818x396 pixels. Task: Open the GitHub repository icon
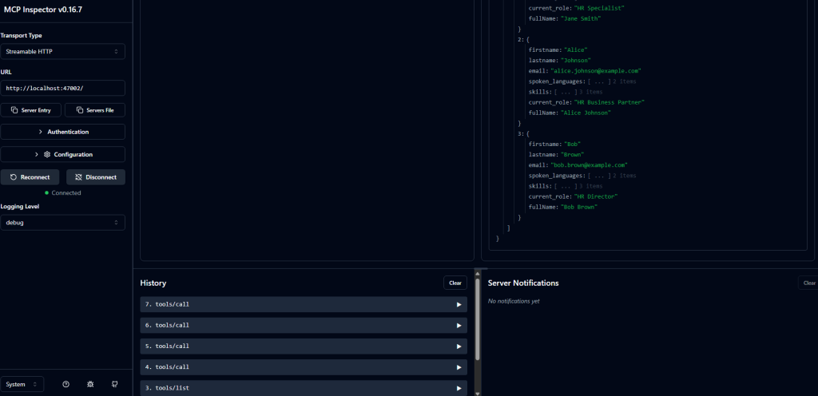[114, 384]
